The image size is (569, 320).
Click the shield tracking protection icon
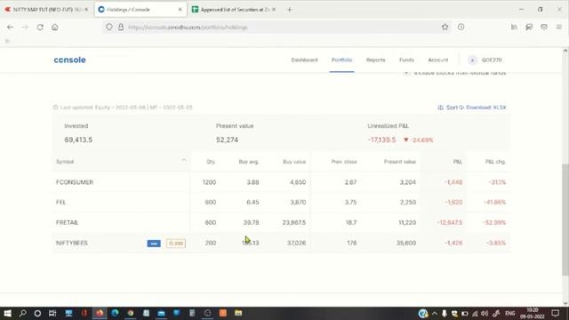[x=109, y=28]
